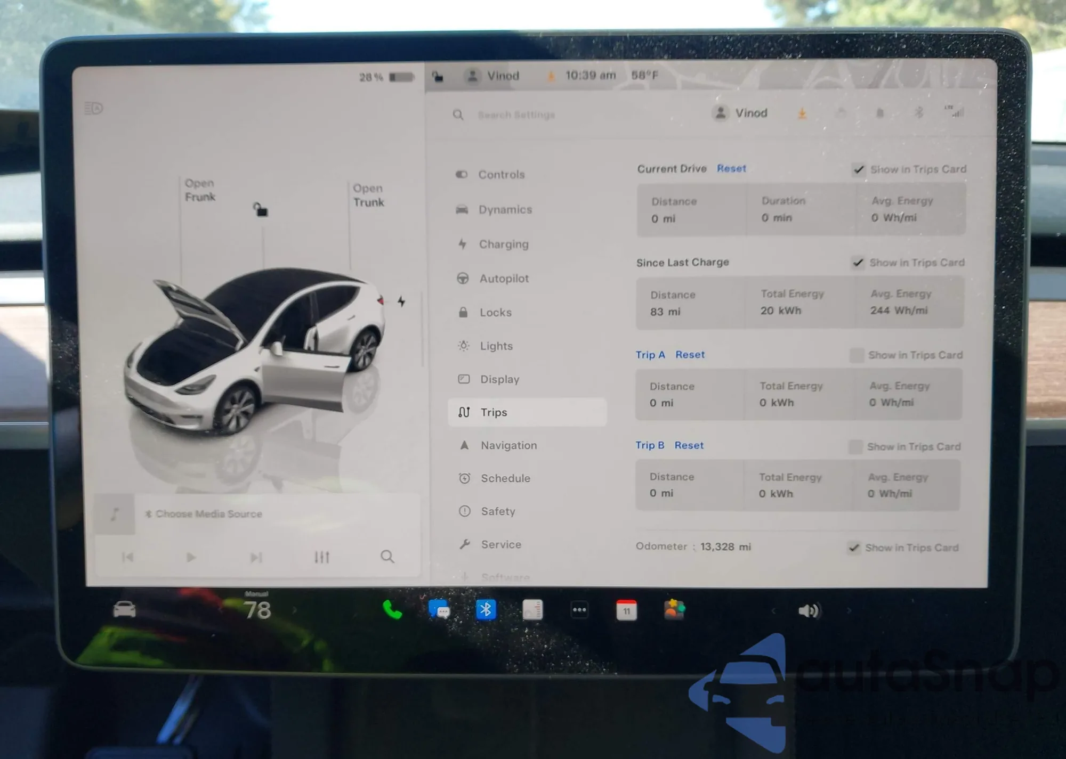Uncheck Current Drive Show in Trips Card
Screen dimensions: 1066x759
coord(858,169)
